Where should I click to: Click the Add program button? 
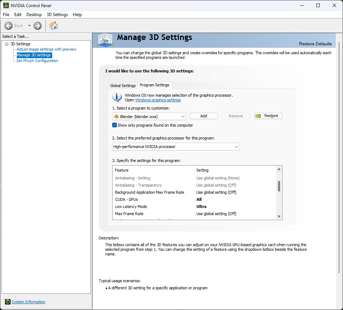(x=204, y=116)
